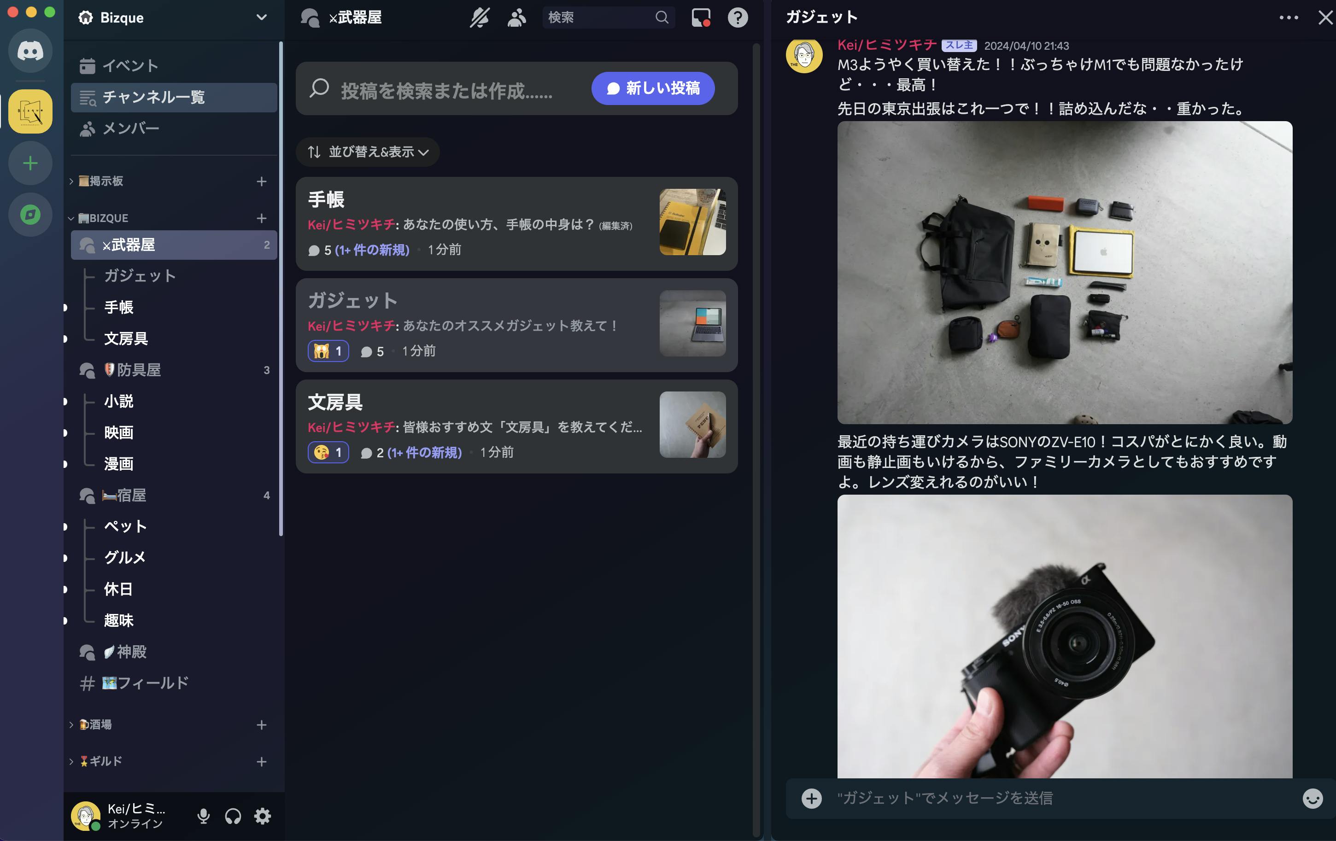
Task: Open チャンネル一覧 in sidebar
Action: 174,98
